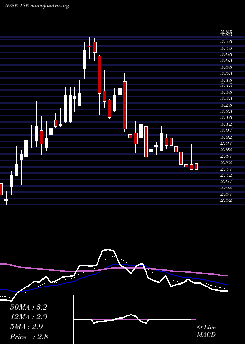Select the 3.28 price axis label
The width and height of the screenshot is (245, 344).
pyautogui.click(x=226, y=105)
